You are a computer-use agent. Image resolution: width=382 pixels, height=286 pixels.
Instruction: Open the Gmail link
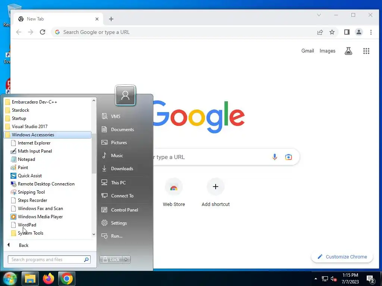tap(307, 51)
